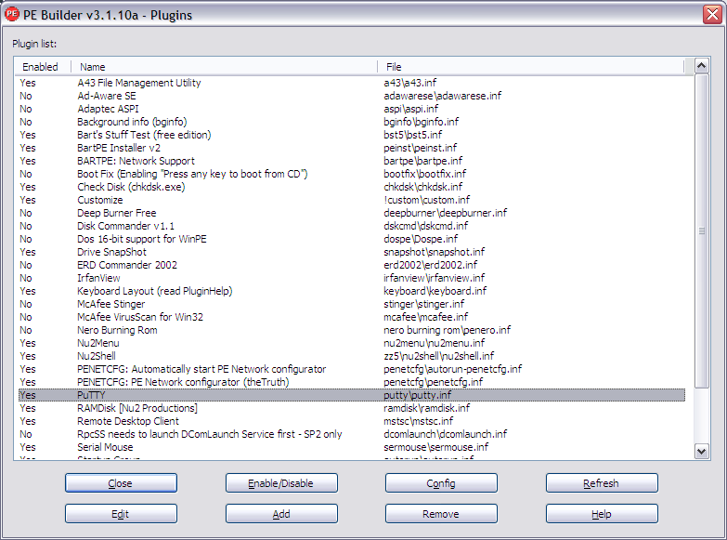Click file path !custom\custom.inf

427,200
